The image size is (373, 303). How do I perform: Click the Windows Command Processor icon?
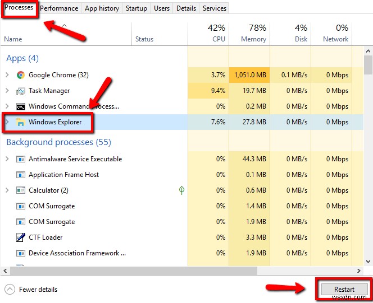click(x=21, y=106)
